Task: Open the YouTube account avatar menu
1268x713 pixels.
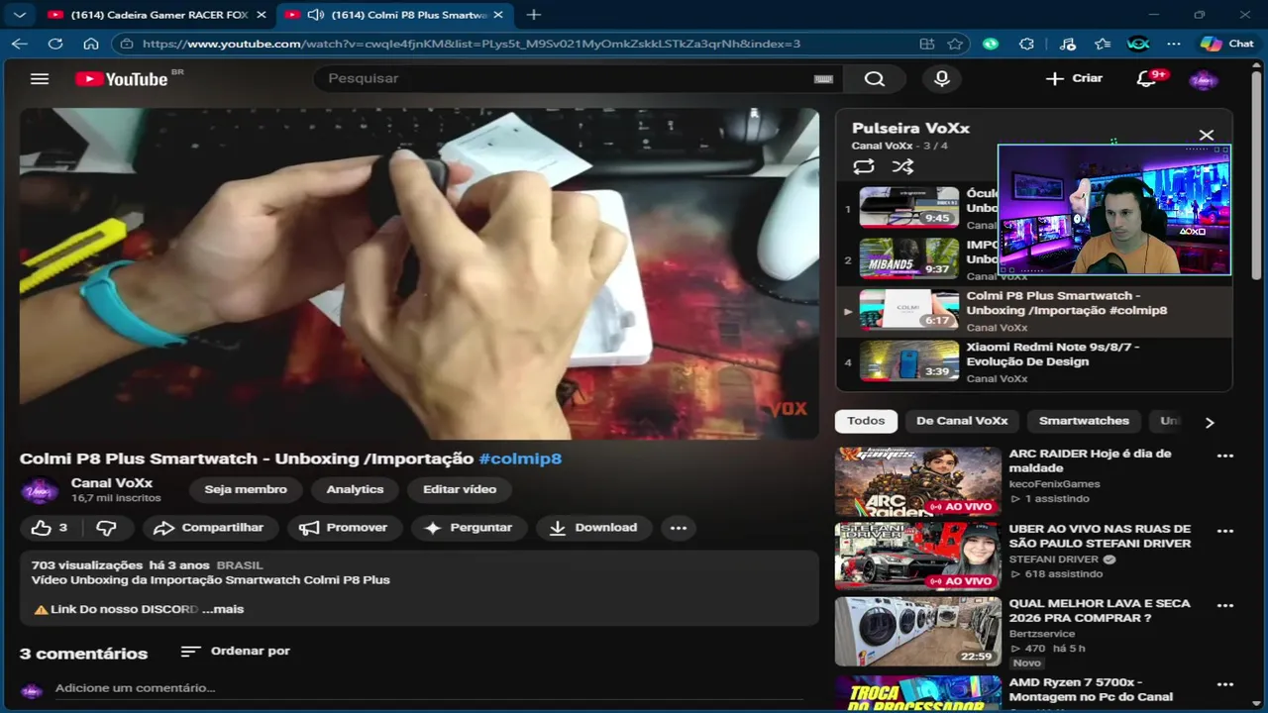Action: (x=1203, y=79)
